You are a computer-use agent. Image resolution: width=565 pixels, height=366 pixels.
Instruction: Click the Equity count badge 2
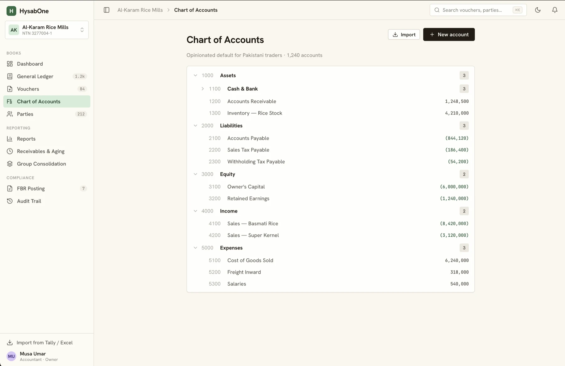(x=464, y=174)
